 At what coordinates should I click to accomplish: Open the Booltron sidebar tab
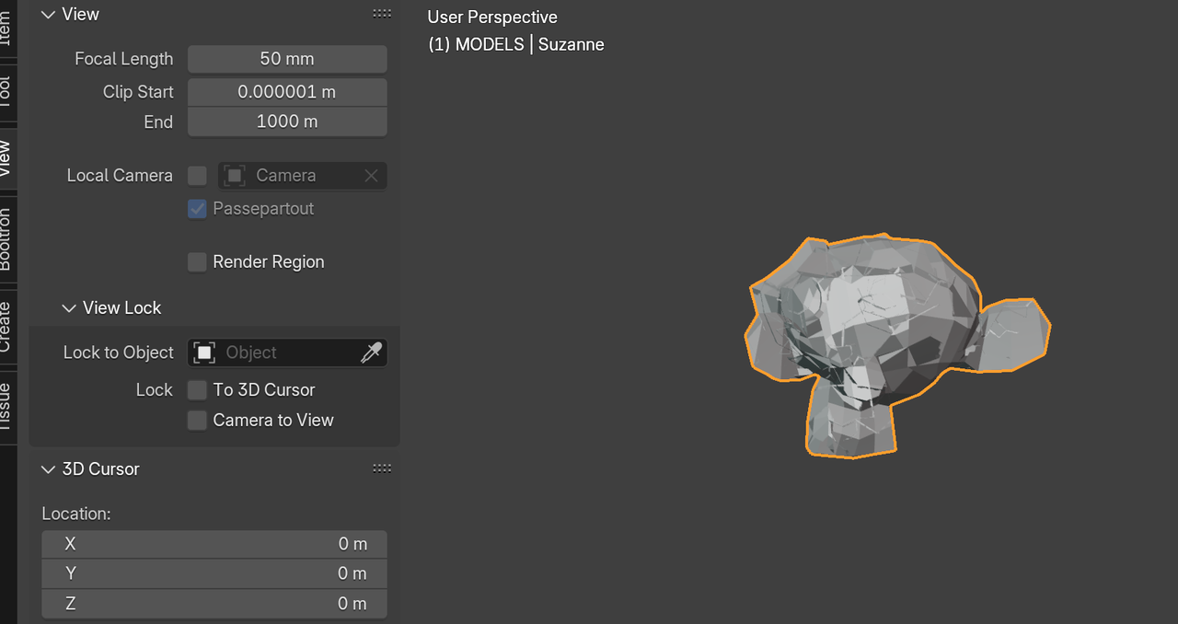pos(7,239)
